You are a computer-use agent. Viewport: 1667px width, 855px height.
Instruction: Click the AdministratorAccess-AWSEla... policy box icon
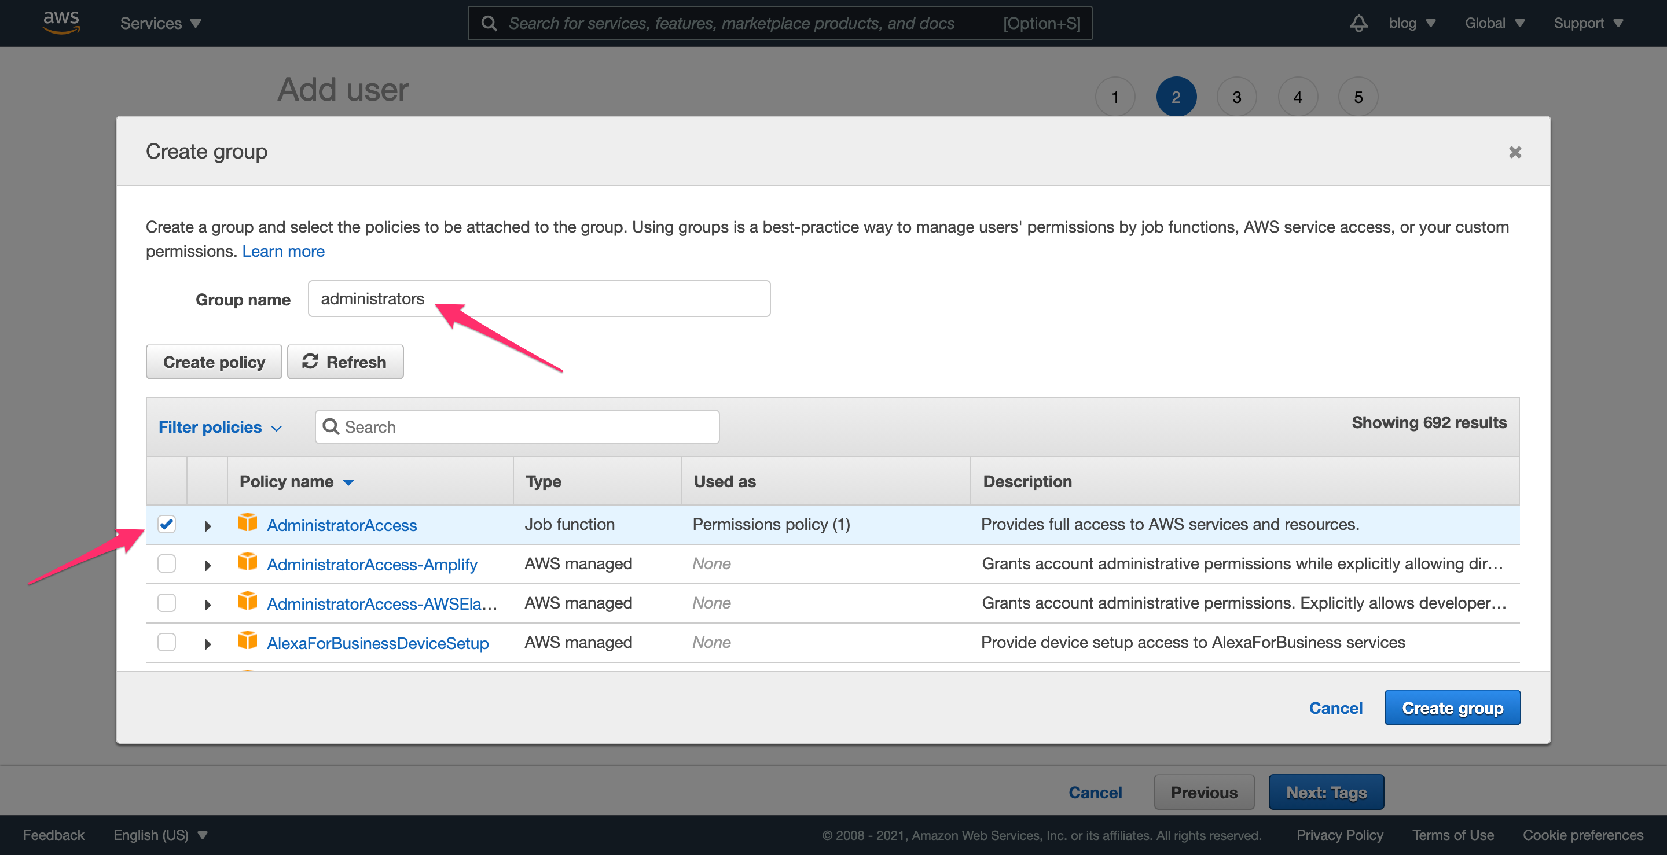pyautogui.click(x=247, y=602)
